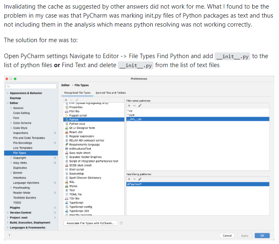Open the Font settings page
This screenshot has width=279, height=244.
pos(16,118)
